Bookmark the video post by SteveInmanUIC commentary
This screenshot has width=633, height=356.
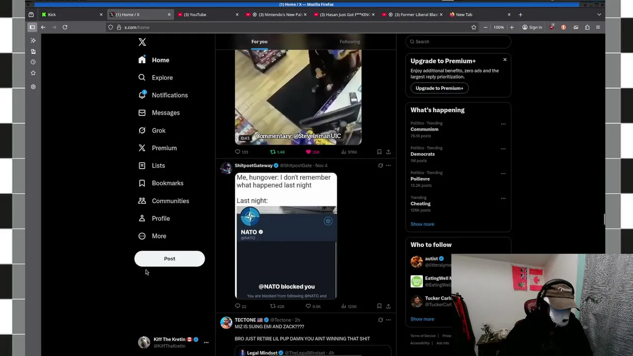[379, 152]
